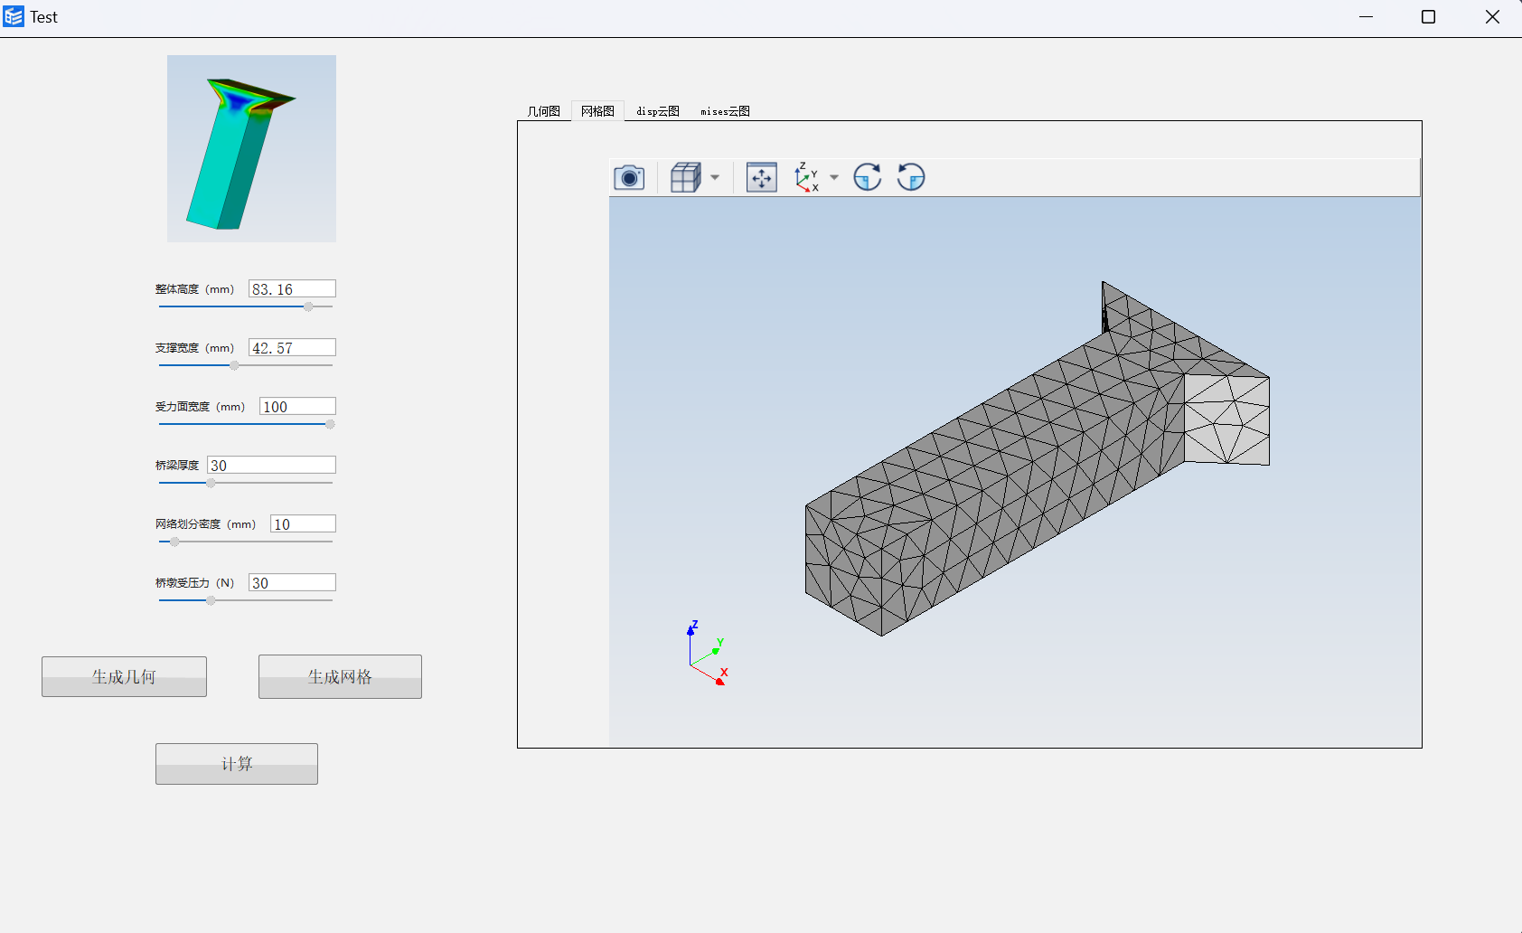
Task: Click the XYZ axis orientation icon
Action: [x=806, y=177]
